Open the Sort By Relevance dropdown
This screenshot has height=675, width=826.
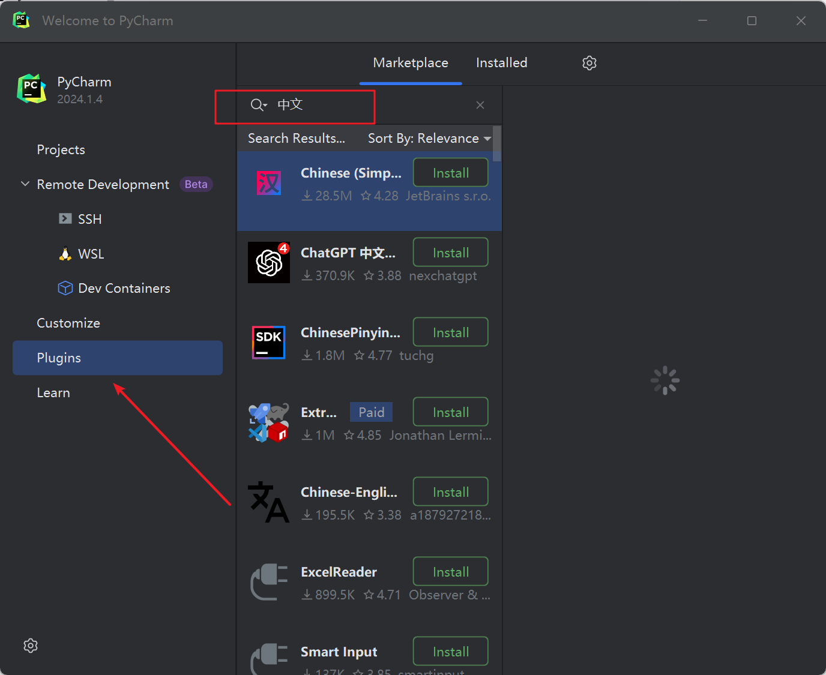429,139
